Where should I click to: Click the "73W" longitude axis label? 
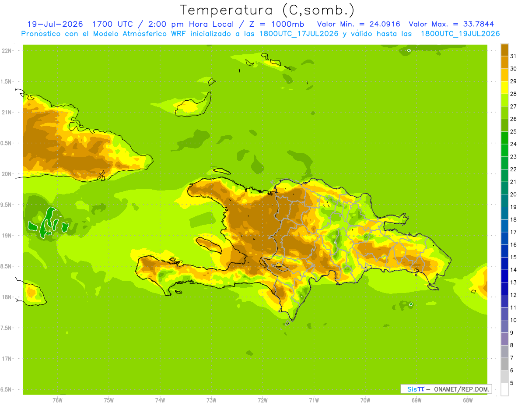click(211, 400)
